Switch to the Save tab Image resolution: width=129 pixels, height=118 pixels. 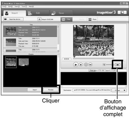click(61, 13)
